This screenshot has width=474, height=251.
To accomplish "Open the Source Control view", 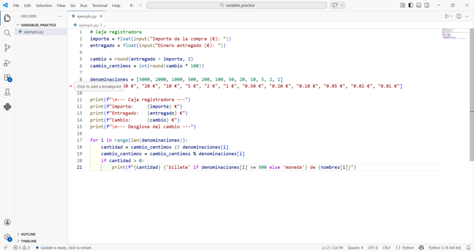I will 7,48.
